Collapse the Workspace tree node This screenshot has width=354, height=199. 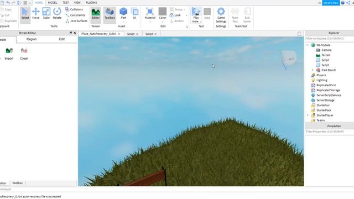click(308, 45)
